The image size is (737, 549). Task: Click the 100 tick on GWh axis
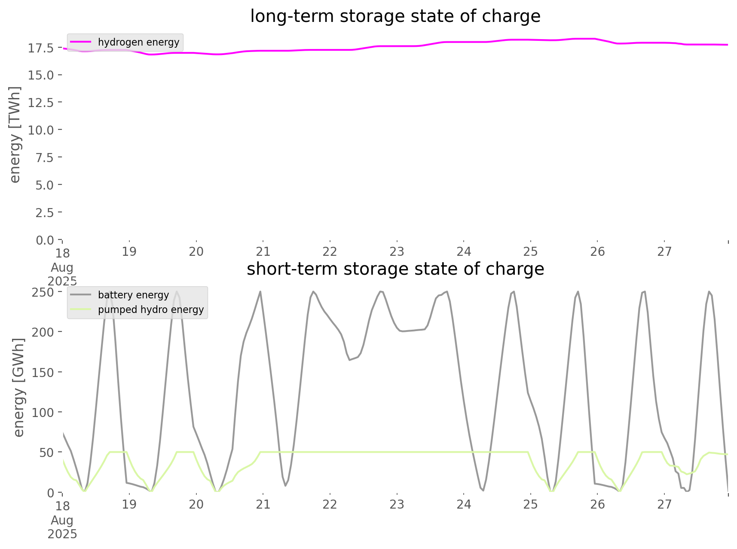pyautogui.click(x=43, y=412)
